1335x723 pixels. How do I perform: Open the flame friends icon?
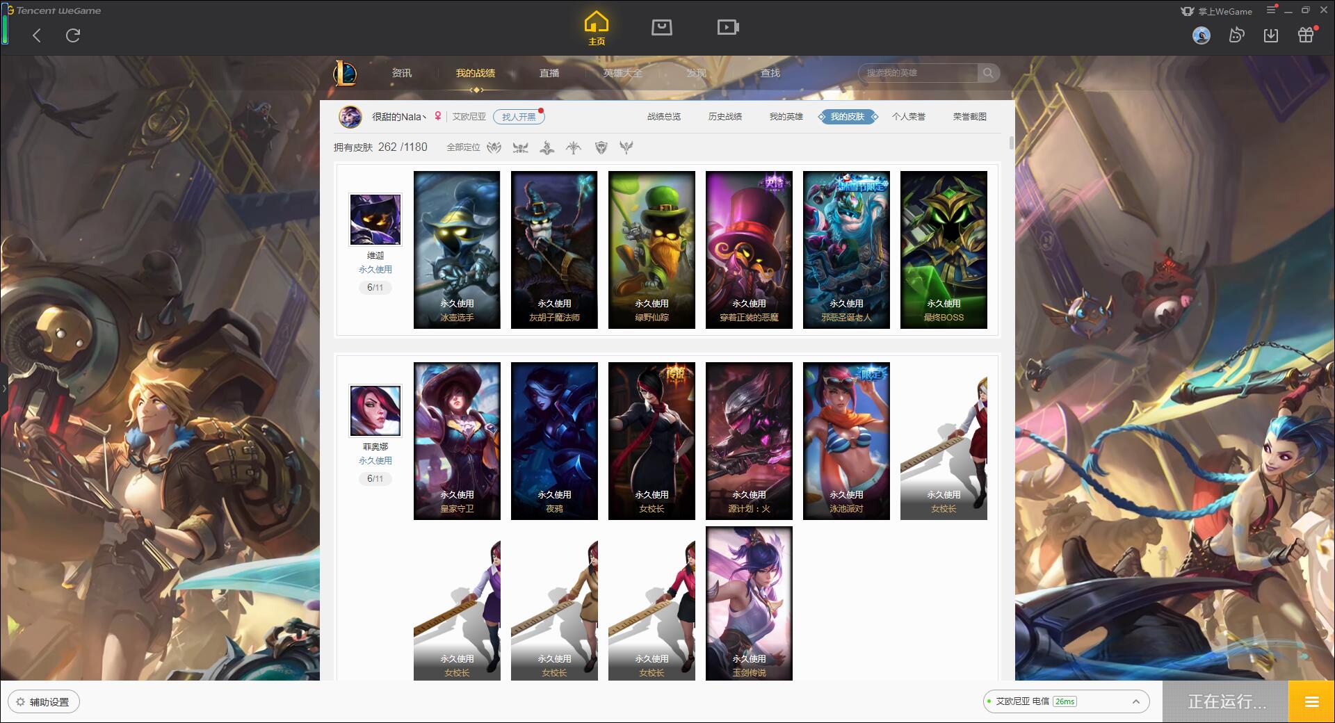[1236, 35]
